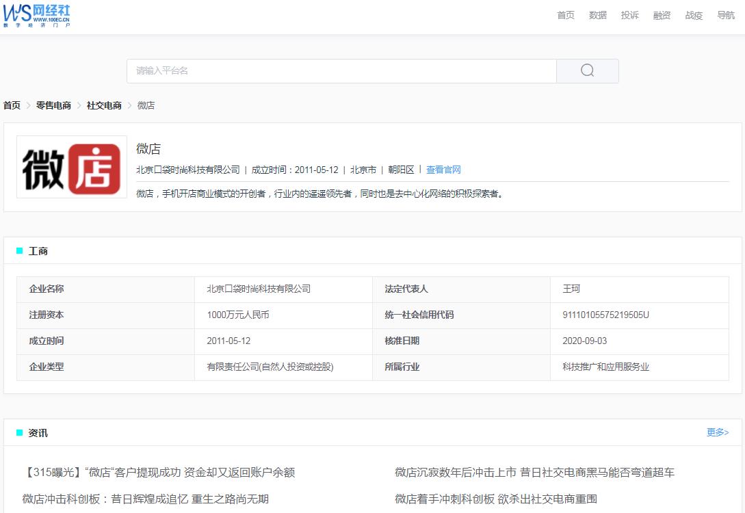Open the 投诉 navigation item
The image size is (745, 513).
tap(629, 15)
